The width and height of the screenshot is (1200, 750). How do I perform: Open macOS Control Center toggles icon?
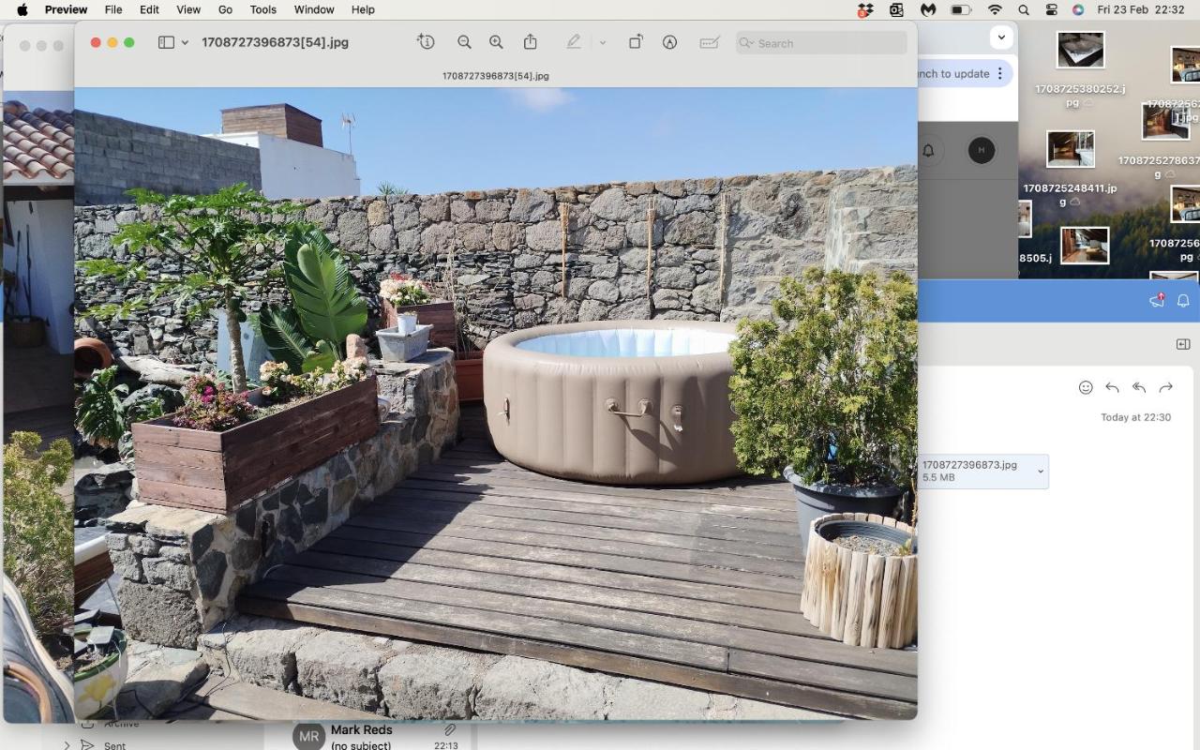coord(1051,9)
